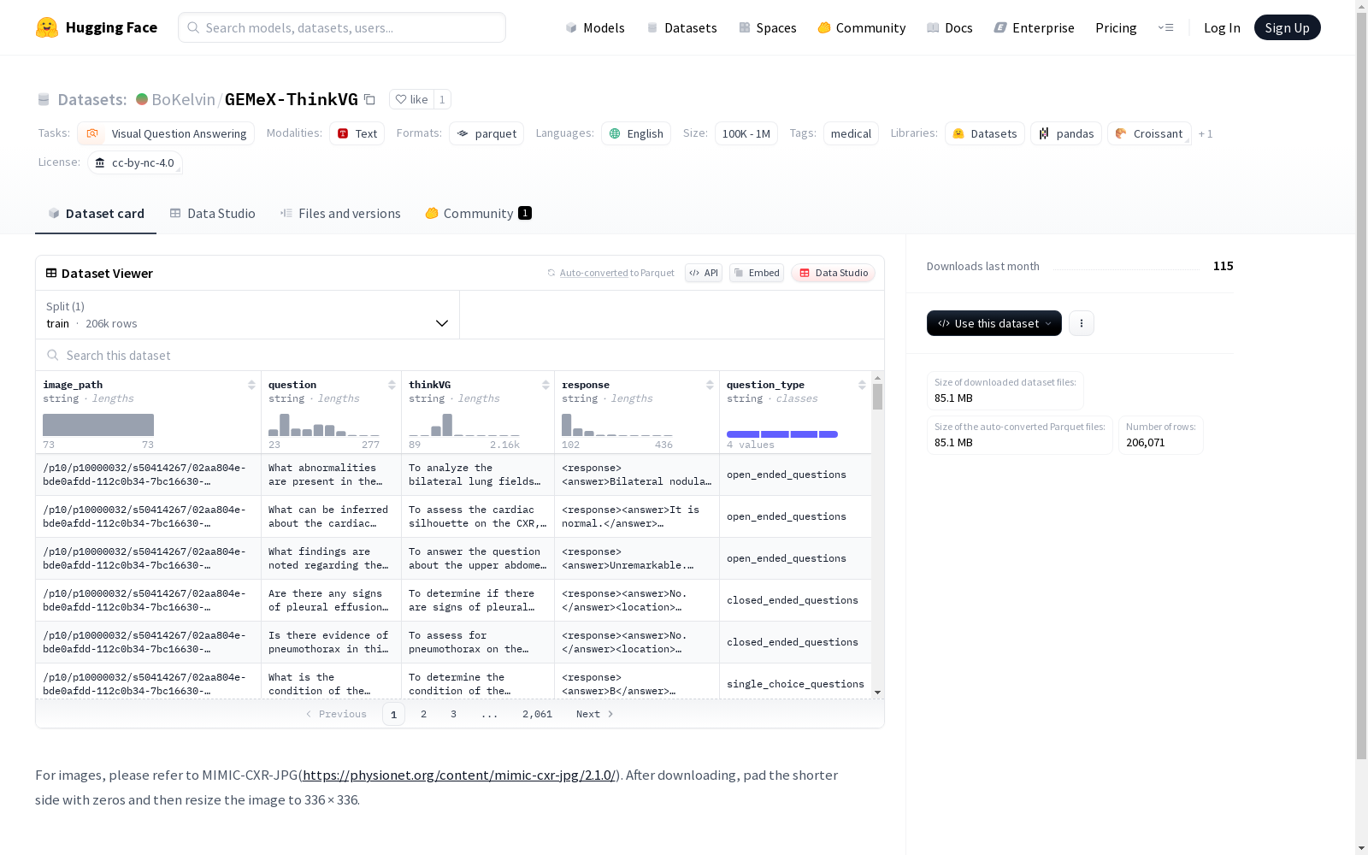Click the Sign Up button
Image resolution: width=1368 pixels, height=855 pixels.
pyautogui.click(x=1287, y=27)
